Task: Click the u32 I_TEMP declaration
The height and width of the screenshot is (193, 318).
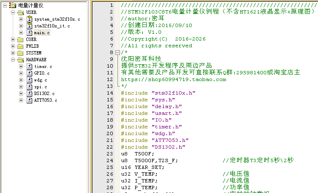Action: [139, 181]
